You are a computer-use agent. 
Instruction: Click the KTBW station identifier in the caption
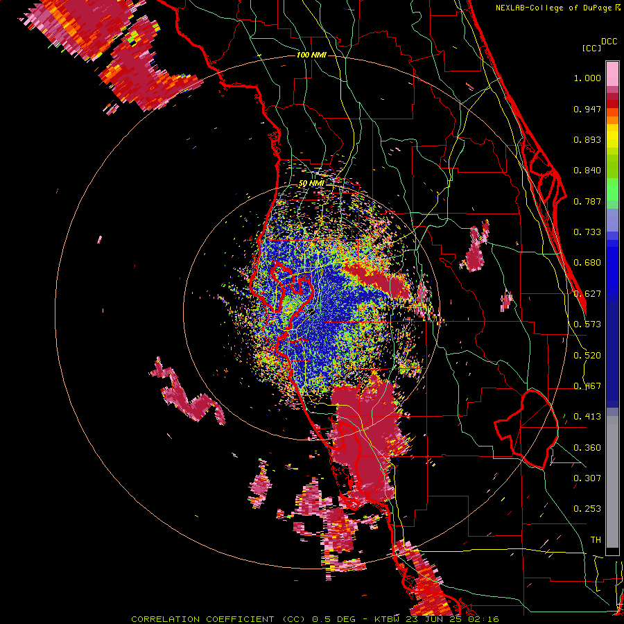tap(388, 619)
